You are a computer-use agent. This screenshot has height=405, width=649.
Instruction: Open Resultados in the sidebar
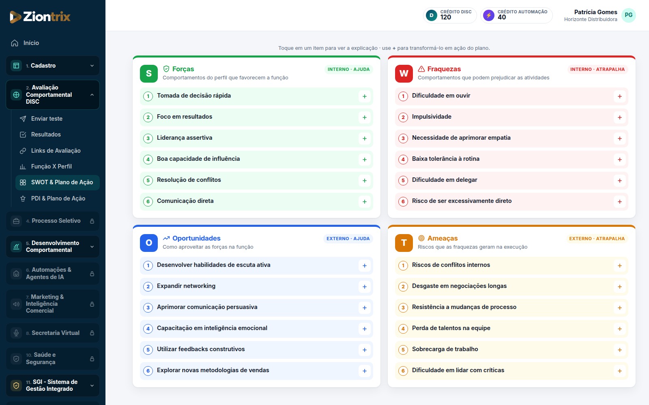(x=58, y=134)
